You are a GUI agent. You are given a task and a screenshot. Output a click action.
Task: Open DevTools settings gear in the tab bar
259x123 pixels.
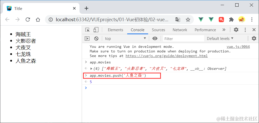(236, 30)
